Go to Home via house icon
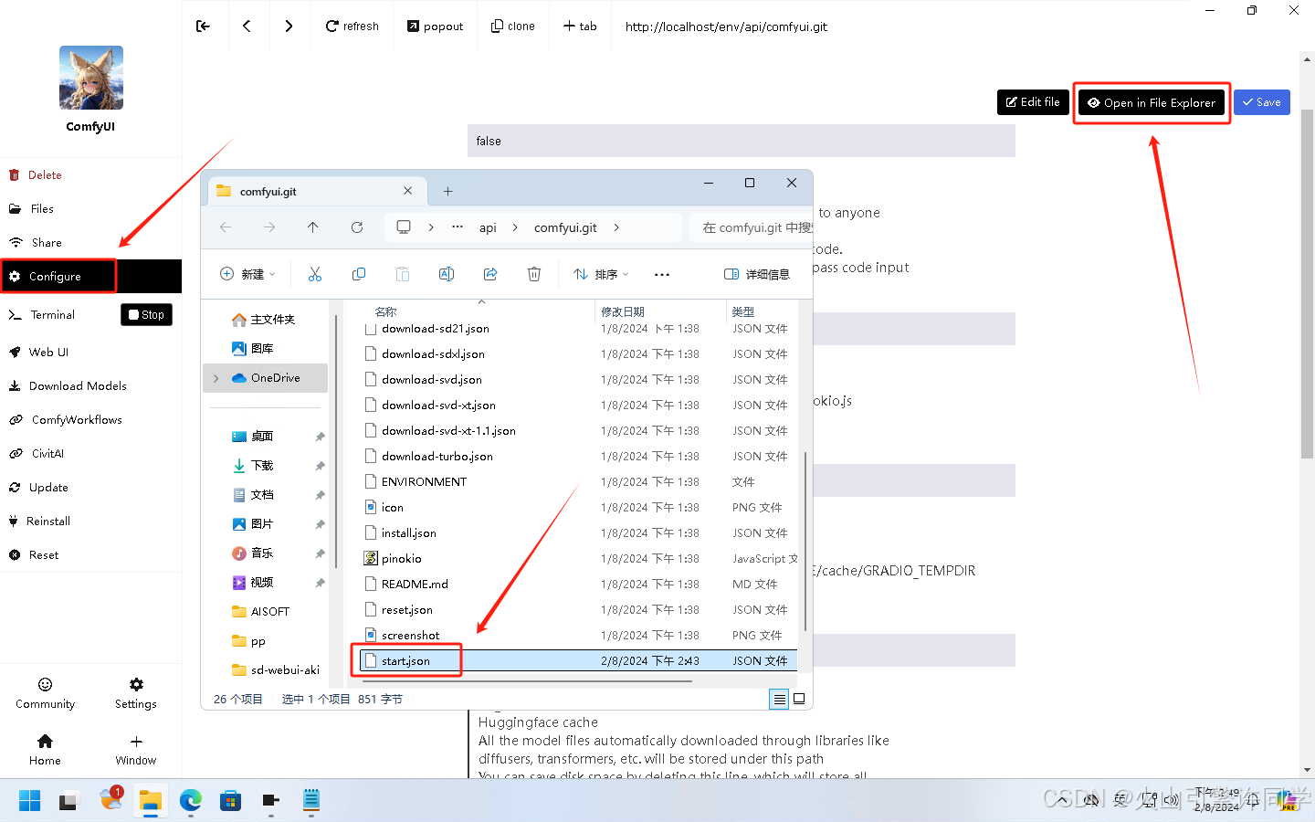 [45, 741]
